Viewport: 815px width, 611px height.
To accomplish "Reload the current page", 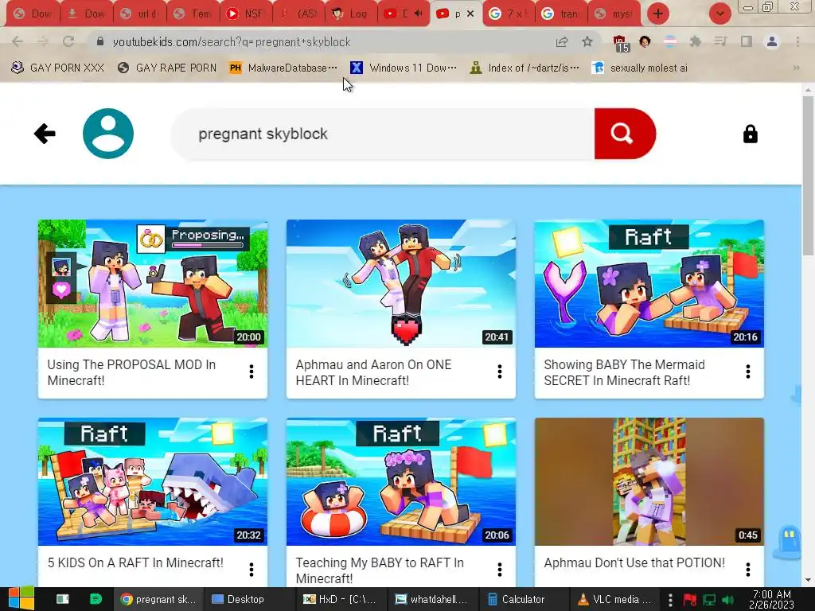I will click(68, 41).
